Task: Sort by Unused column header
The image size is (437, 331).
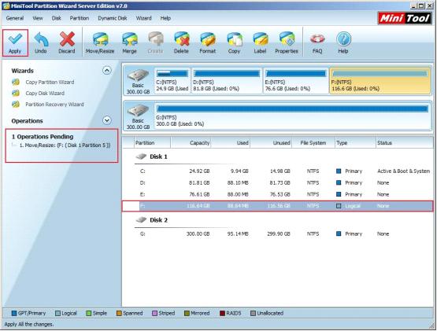Action: click(x=271, y=143)
